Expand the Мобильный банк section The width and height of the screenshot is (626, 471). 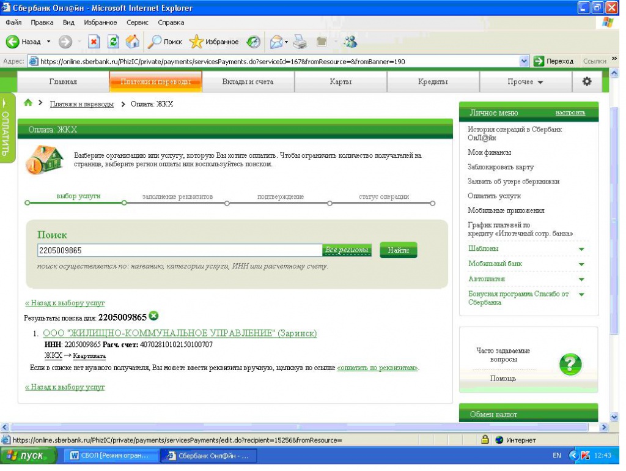[x=581, y=264]
